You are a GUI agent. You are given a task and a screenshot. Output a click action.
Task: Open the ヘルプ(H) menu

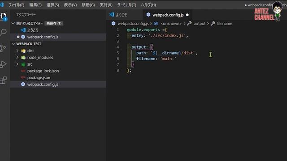(148, 5)
